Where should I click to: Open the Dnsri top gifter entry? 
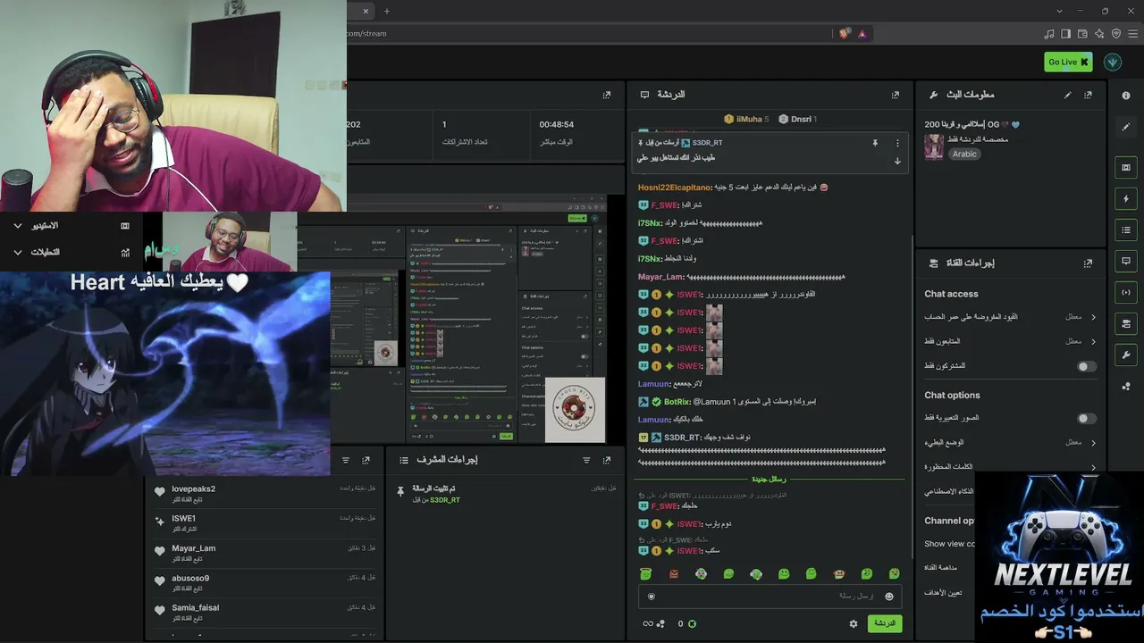(x=797, y=119)
